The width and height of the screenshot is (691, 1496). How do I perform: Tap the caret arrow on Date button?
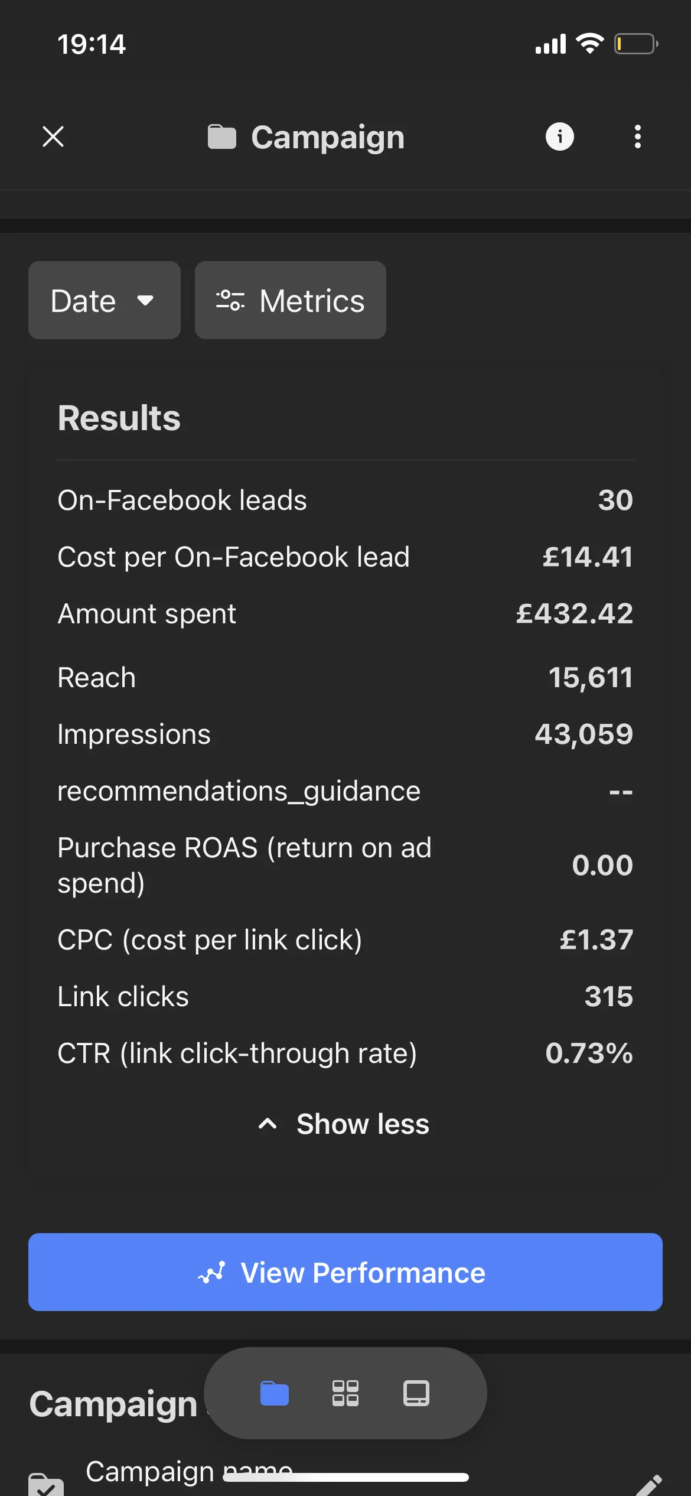tap(145, 300)
